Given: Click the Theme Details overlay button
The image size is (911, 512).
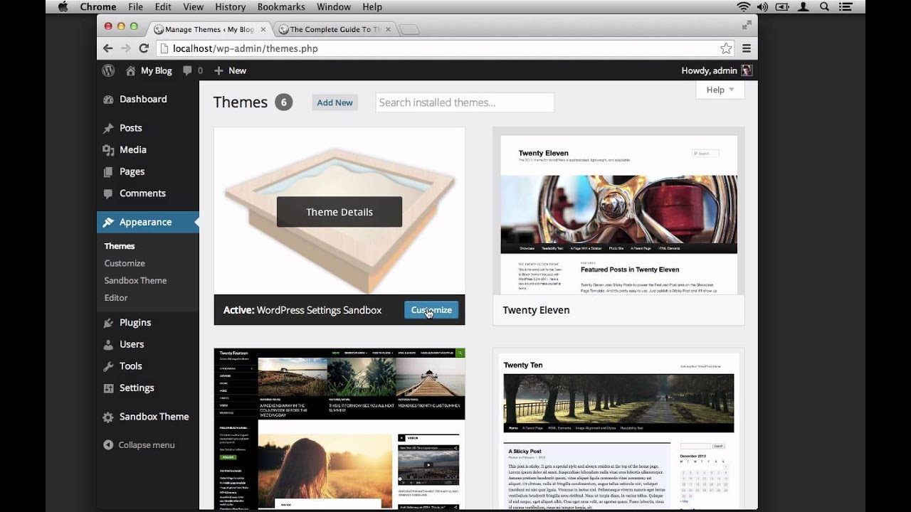Looking at the screenshot, I should pyautogui.click(x=339, y=212).
